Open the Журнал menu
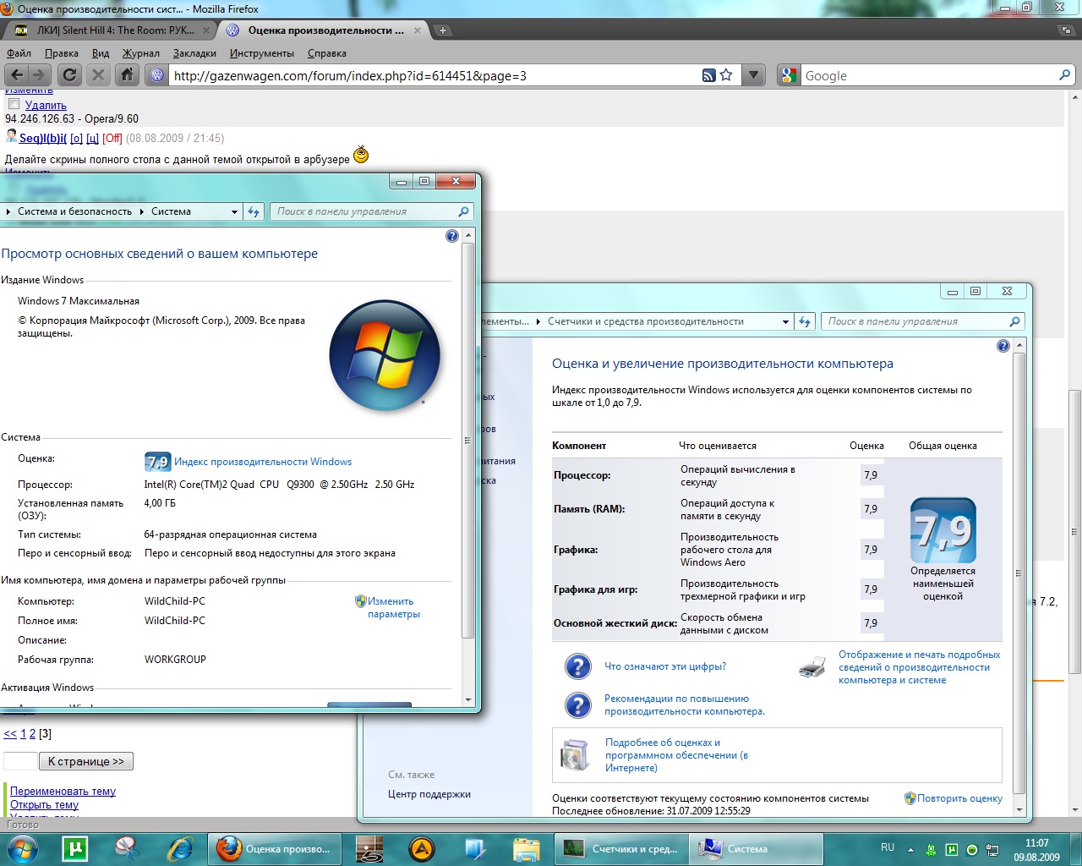 [141, 53]
